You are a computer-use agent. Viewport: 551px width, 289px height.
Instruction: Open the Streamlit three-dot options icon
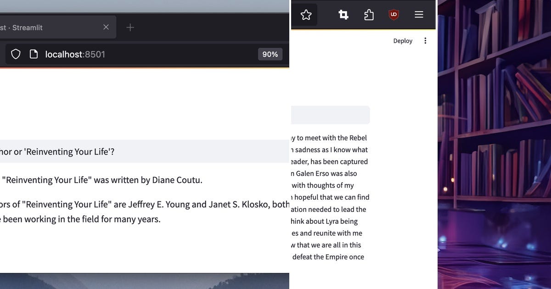point(425,41)
